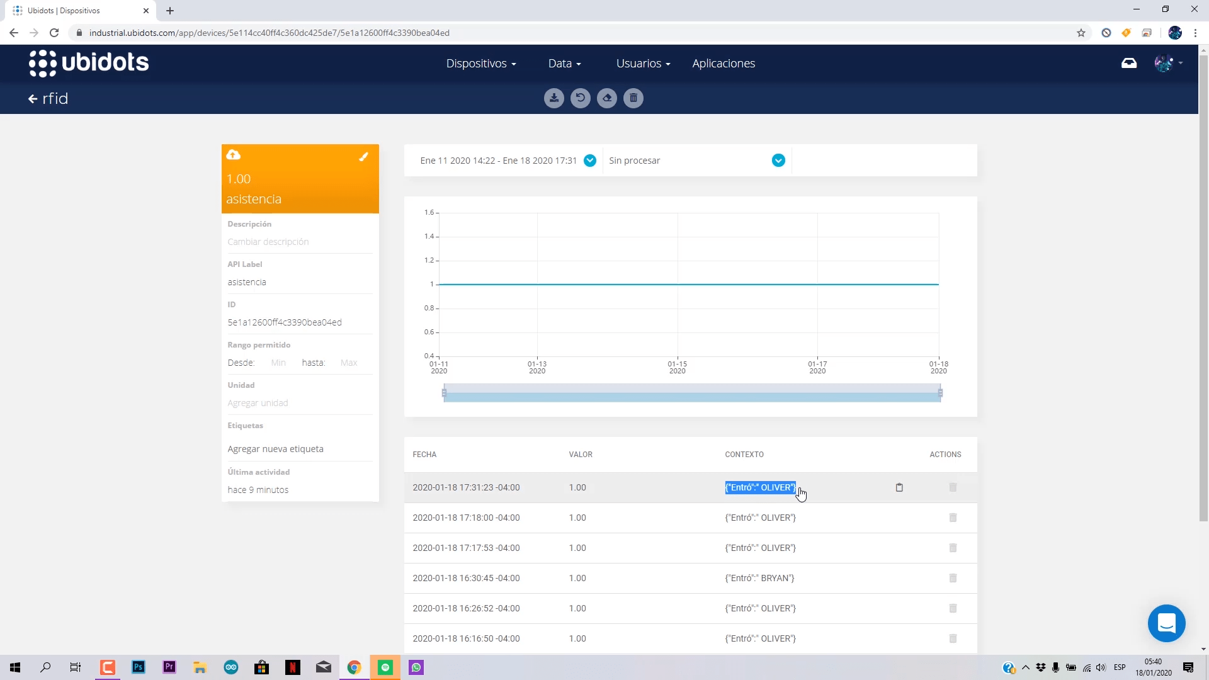Click the eraser clear-values icon
Image resolution: width=1209 pixels, height=680 pixels.
tap(607, 98)
